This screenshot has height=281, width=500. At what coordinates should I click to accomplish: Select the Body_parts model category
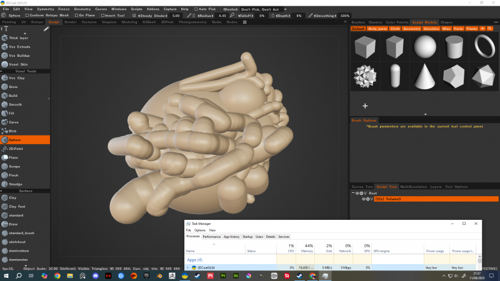tap(377, 29)
